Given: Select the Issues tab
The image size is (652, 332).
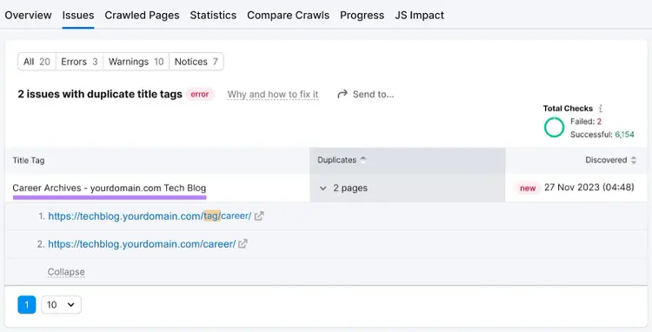Looking at the screenshot, I should point(78,16).
